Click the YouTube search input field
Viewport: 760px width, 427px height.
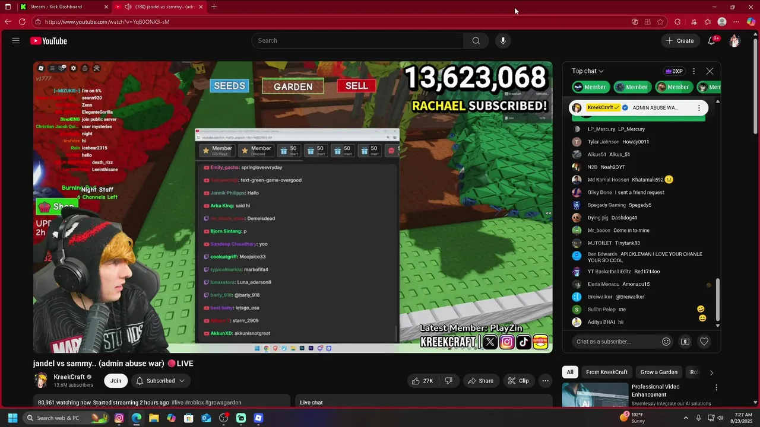coord(357,40)
